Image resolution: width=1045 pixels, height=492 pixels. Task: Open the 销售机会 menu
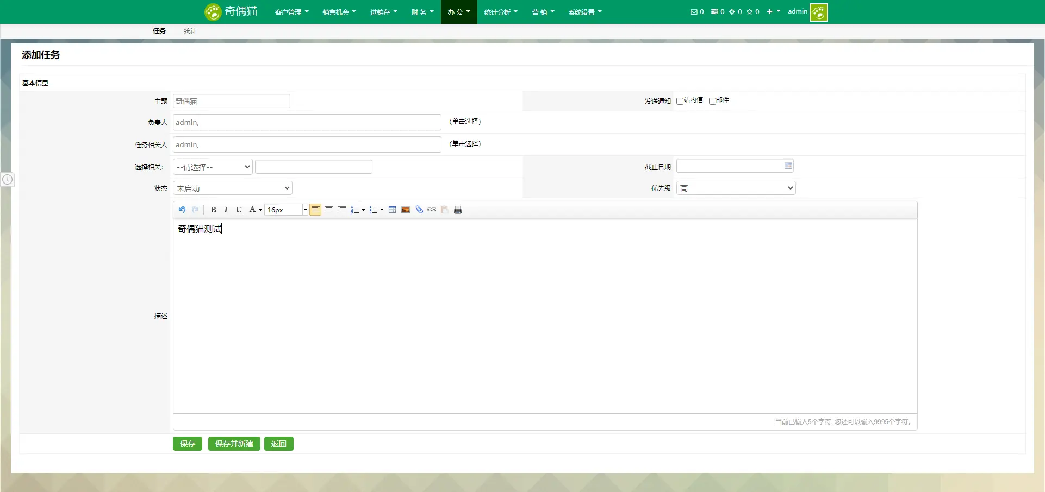click(x=339, y=12)
